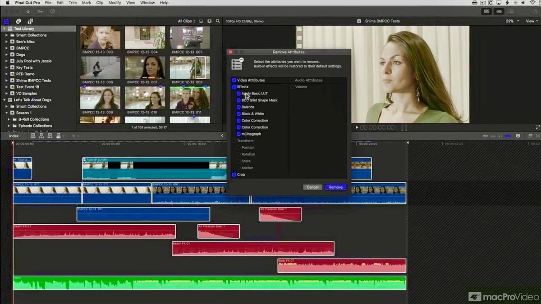Open the Keyword Editor key icon
This screenshot has height=304, width=541.
[x=41, y=11]
